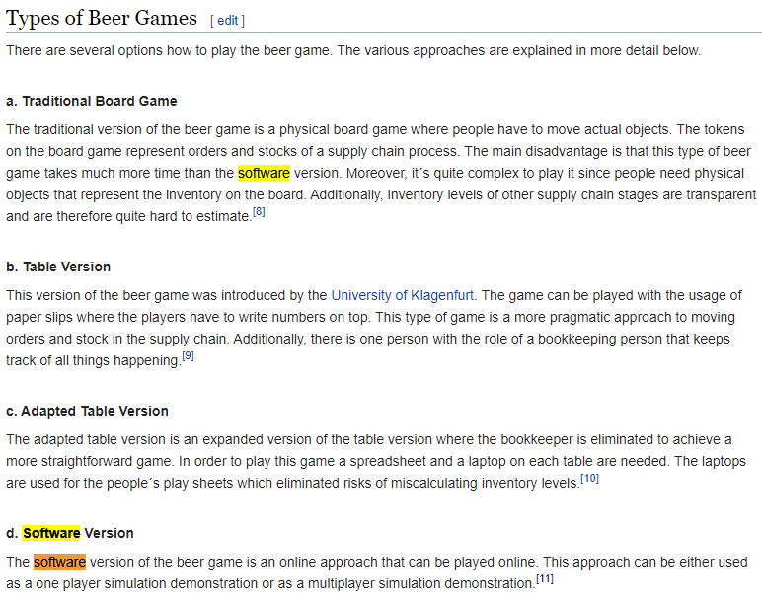Open footnote reference 10
This screenshot has width=762, height=612.
[x=590, y=479]
